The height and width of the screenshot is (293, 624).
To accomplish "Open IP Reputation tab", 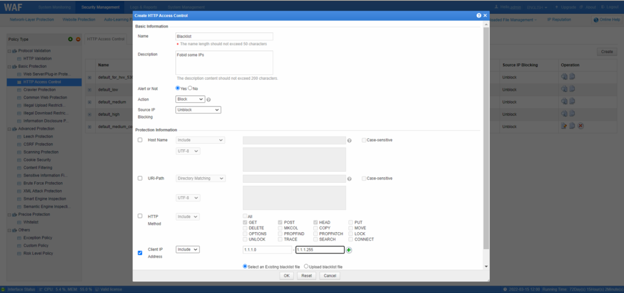I will click(559, 19).
